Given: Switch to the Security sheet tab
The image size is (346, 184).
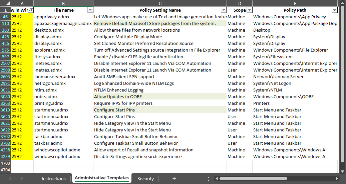Looking at the screenshot, I should 145,179.
